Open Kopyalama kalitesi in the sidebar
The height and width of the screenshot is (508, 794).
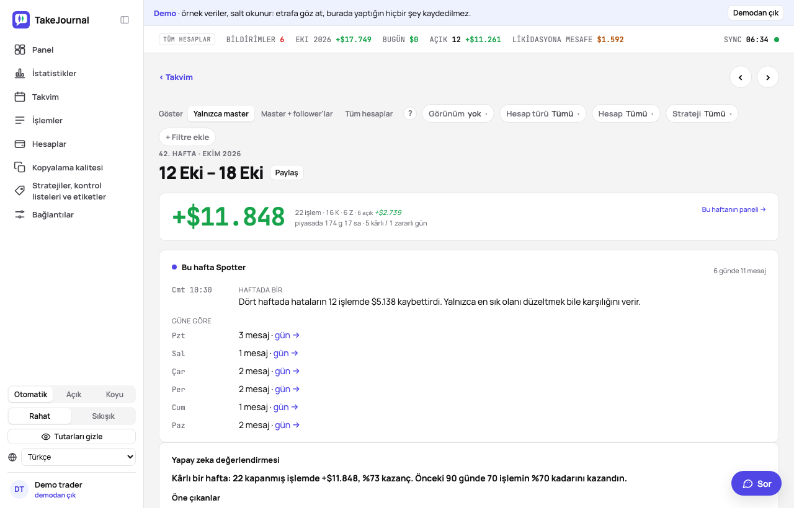71,167
